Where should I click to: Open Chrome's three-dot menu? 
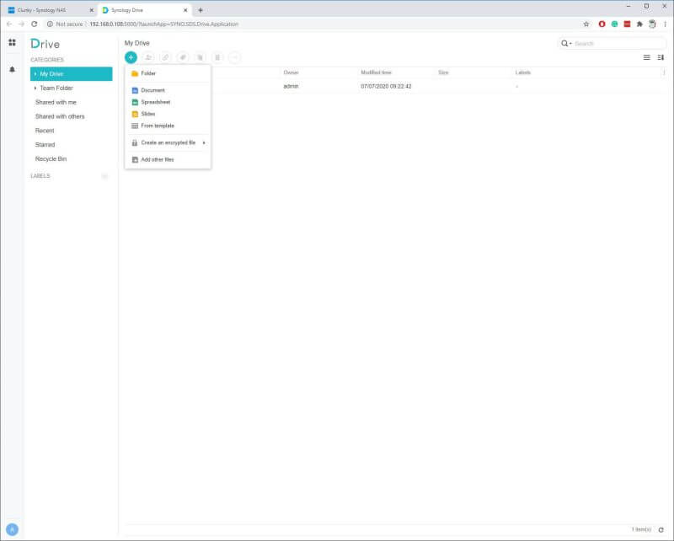(665, 24)
